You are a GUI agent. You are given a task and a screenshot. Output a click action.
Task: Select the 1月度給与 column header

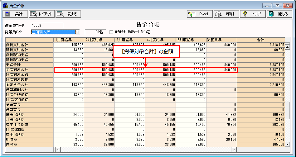[x=69, y=40]
